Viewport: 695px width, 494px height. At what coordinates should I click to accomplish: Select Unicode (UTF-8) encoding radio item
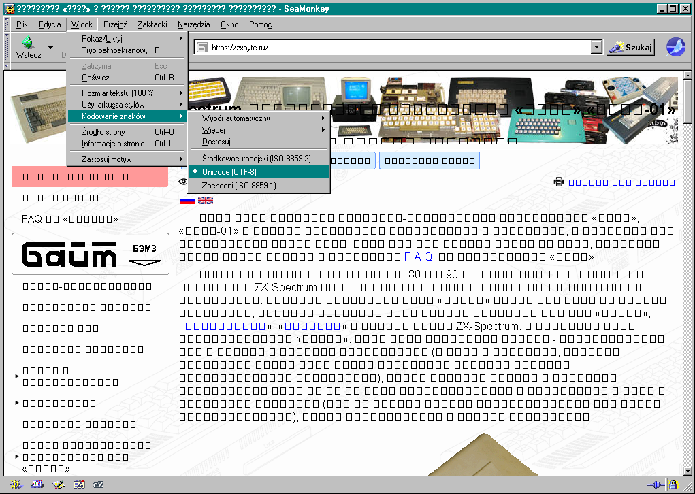click(259, 172)
